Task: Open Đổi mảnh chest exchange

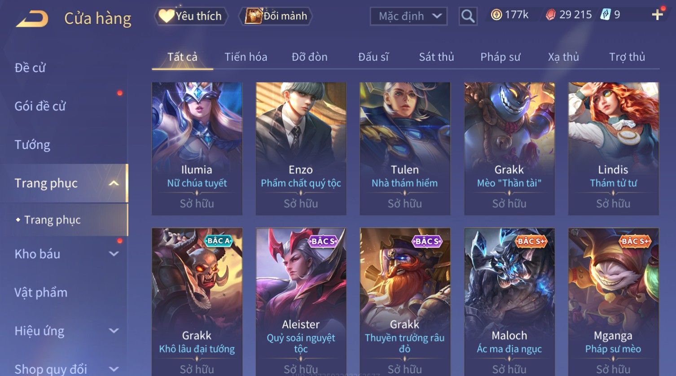Action: (276, 16)
